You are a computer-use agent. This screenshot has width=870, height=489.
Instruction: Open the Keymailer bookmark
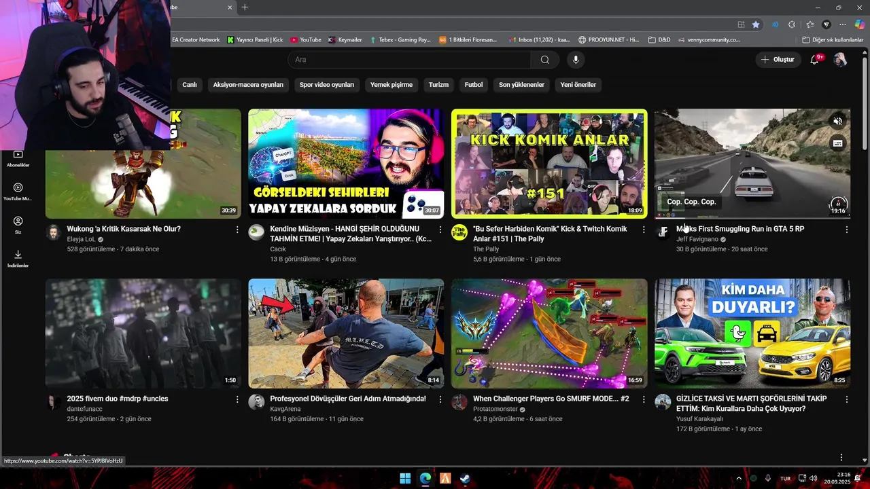[x=345, y=40]
